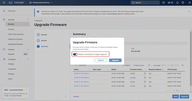Click the status icon in AA09-FI-DP-6454-1 row
The width and height of the screenshot is (192, 101).
point(145,82)
